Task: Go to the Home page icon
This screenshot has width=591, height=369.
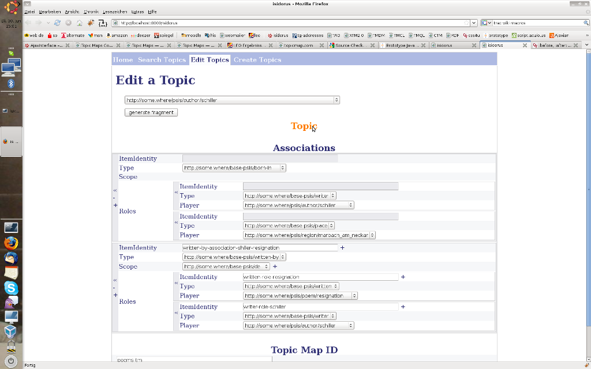Action: (x=80, y=23)
